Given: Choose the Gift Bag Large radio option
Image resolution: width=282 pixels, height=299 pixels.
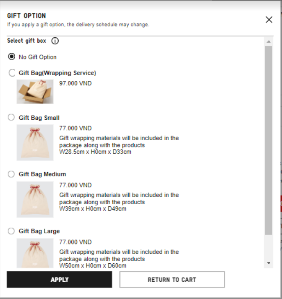Looking at the screenshot, I should click(x=11, y=231).
